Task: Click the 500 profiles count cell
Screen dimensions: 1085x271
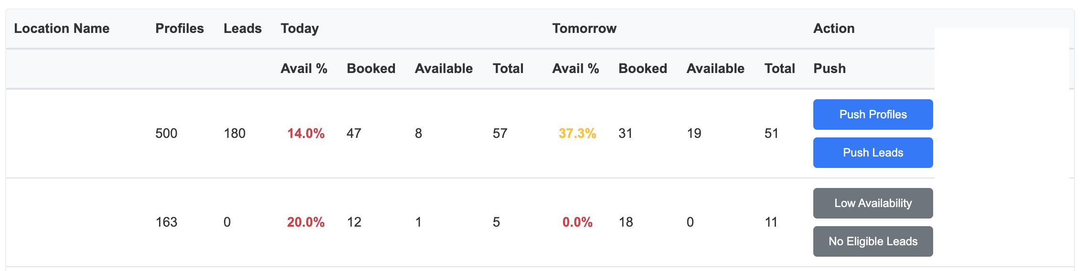Action: (166, 134)
